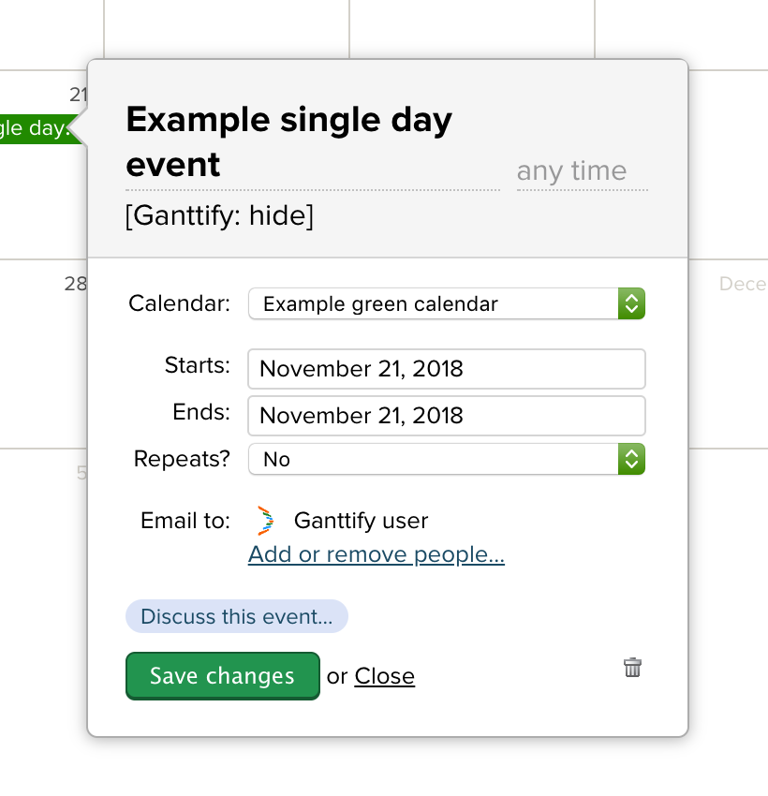
Task: Click day 28 on the calendar background
Action: (x=77, y=284)
